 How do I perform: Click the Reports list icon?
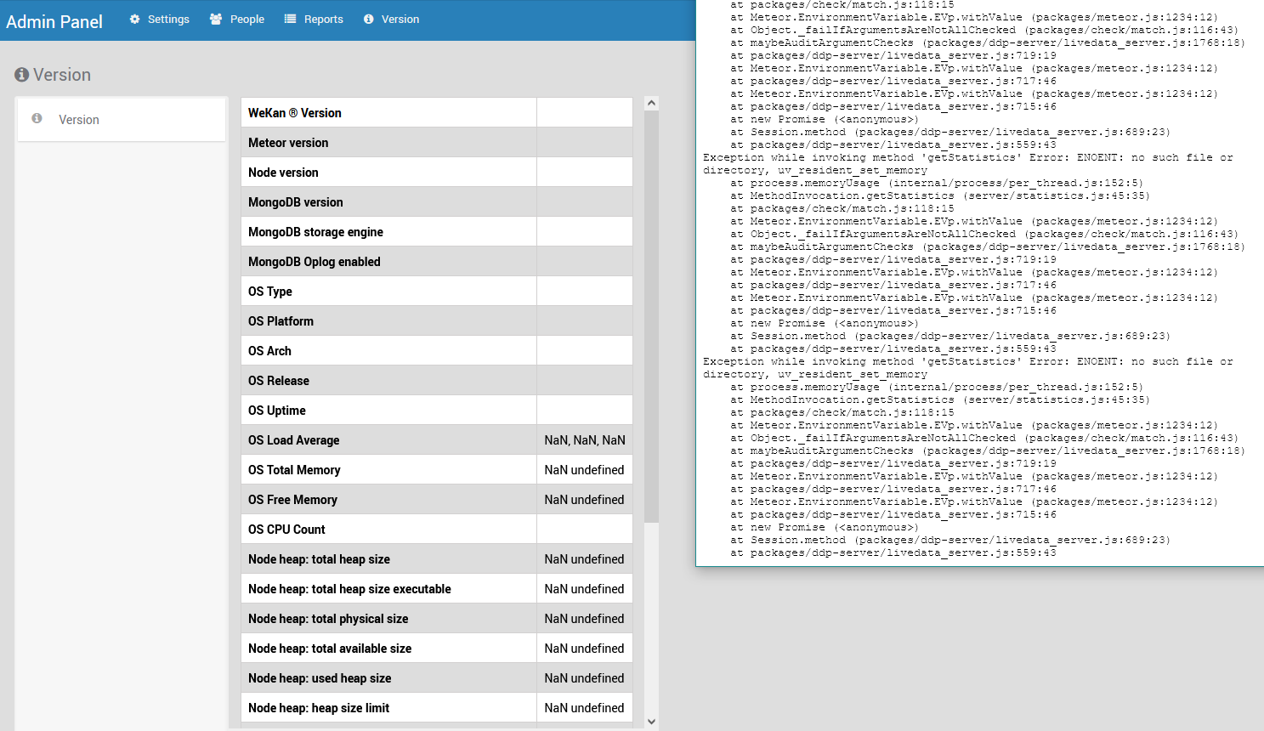tap(290, 19)
